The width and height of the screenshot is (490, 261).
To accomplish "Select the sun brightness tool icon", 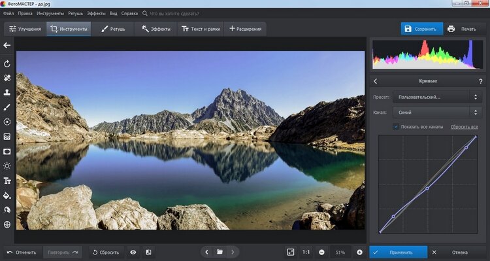I will point(7,166).
